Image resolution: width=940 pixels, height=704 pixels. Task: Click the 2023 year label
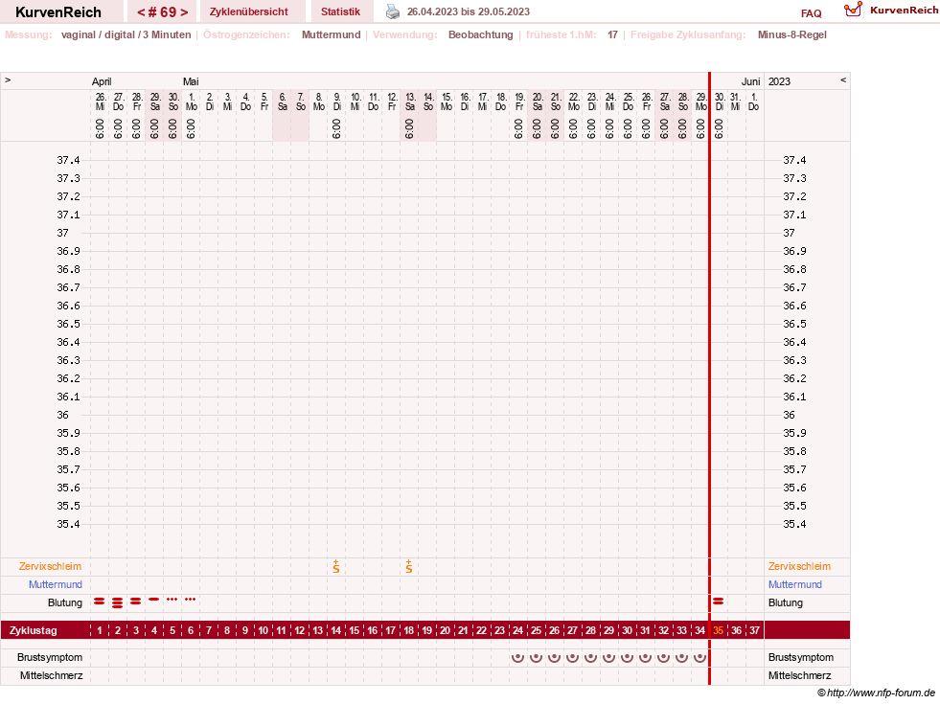coord(779,81)
